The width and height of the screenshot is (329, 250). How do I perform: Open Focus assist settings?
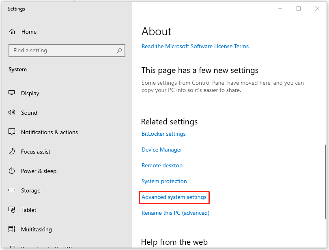[36, 152]
